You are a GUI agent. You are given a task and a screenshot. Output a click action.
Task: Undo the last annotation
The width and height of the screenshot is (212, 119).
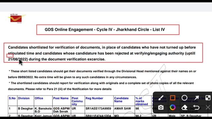click(x=196, y=107)
